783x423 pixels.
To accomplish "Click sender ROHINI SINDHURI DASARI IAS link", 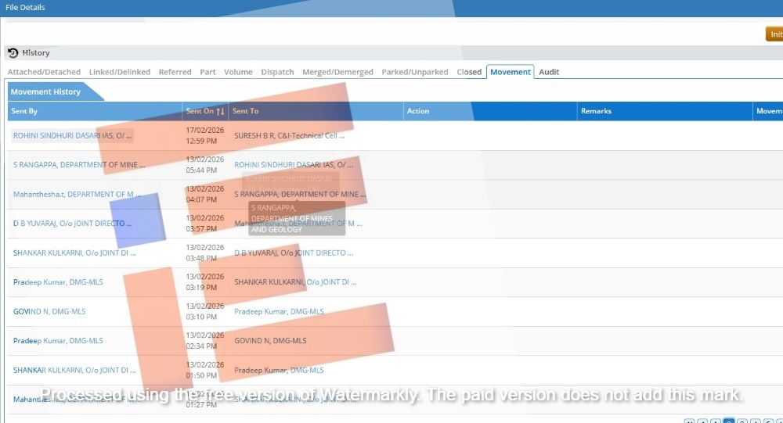I will 73,135.
